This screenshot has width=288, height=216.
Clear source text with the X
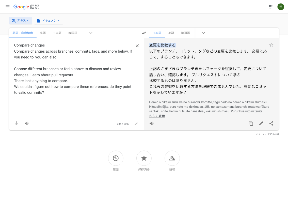137,46
